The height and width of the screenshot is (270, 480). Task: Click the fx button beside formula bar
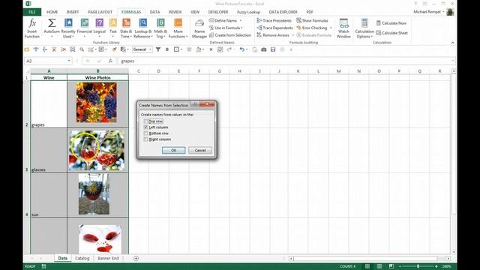coord(110,61)
